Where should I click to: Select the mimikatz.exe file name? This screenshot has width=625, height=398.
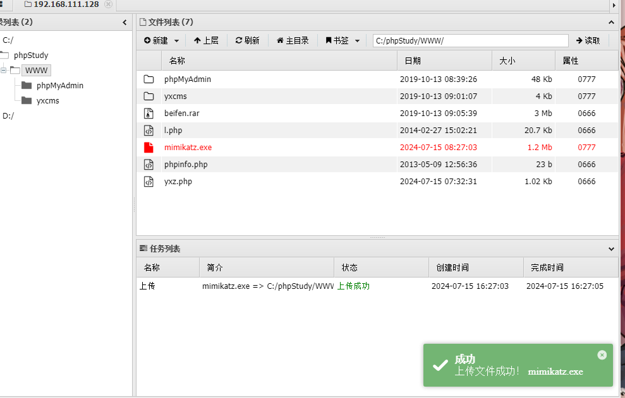[x=188, y=147]
